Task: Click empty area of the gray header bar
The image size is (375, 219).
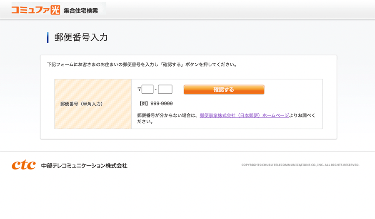Action: [x=242, y=10]
